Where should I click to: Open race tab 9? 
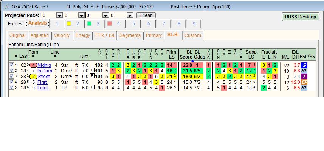(194, 24)
